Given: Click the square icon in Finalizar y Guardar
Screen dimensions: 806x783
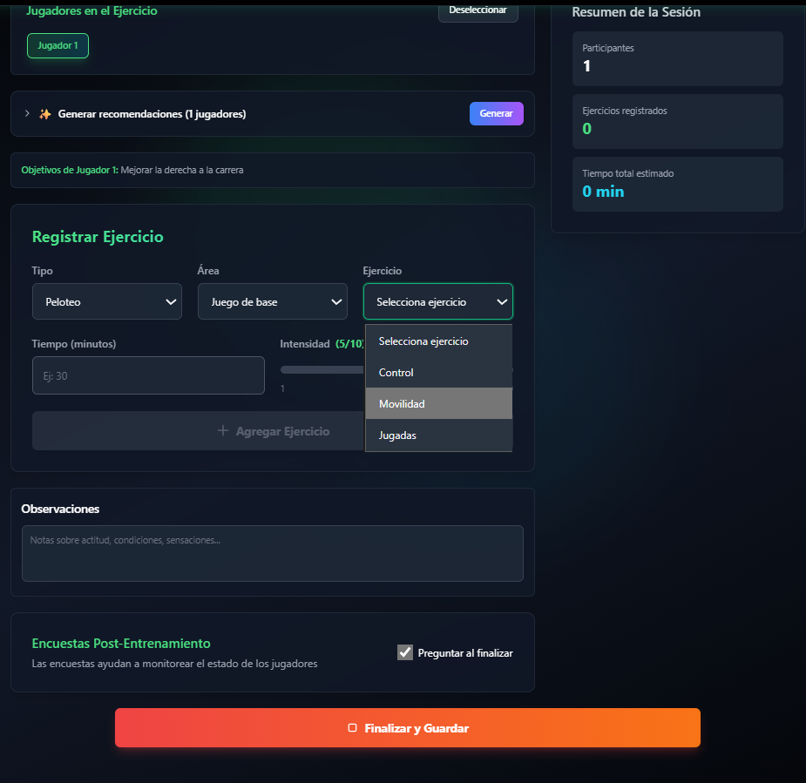Looking at the screenshot, I should (352, 728).
